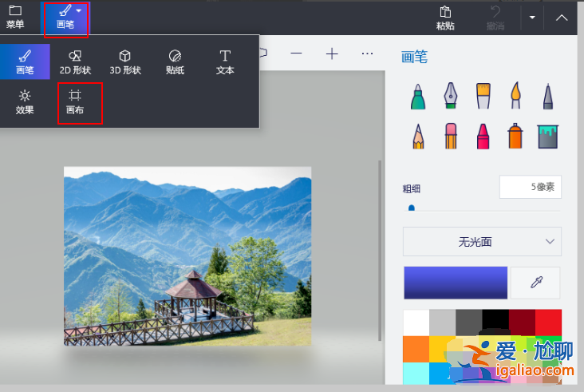
Task: Open the 无光面 material dropdown
Action: click(x=483, y=241)
